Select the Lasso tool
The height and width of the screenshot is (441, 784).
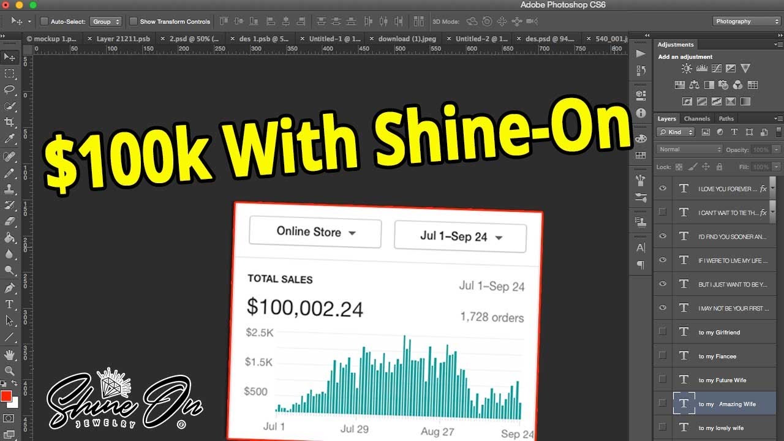9,90
